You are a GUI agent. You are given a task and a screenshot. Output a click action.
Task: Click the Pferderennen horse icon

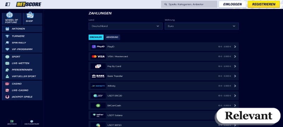[x=7, y=70]
